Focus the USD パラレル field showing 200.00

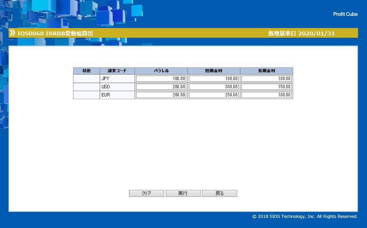[x=161, y=87]
